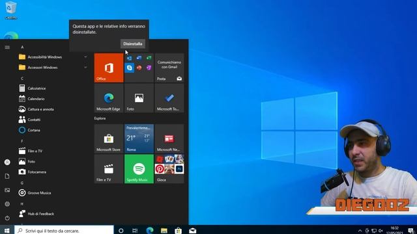The height and width of the screenshot is (234, 417).
Task: Open the Foto tile
Action: (x=139, y=98)
